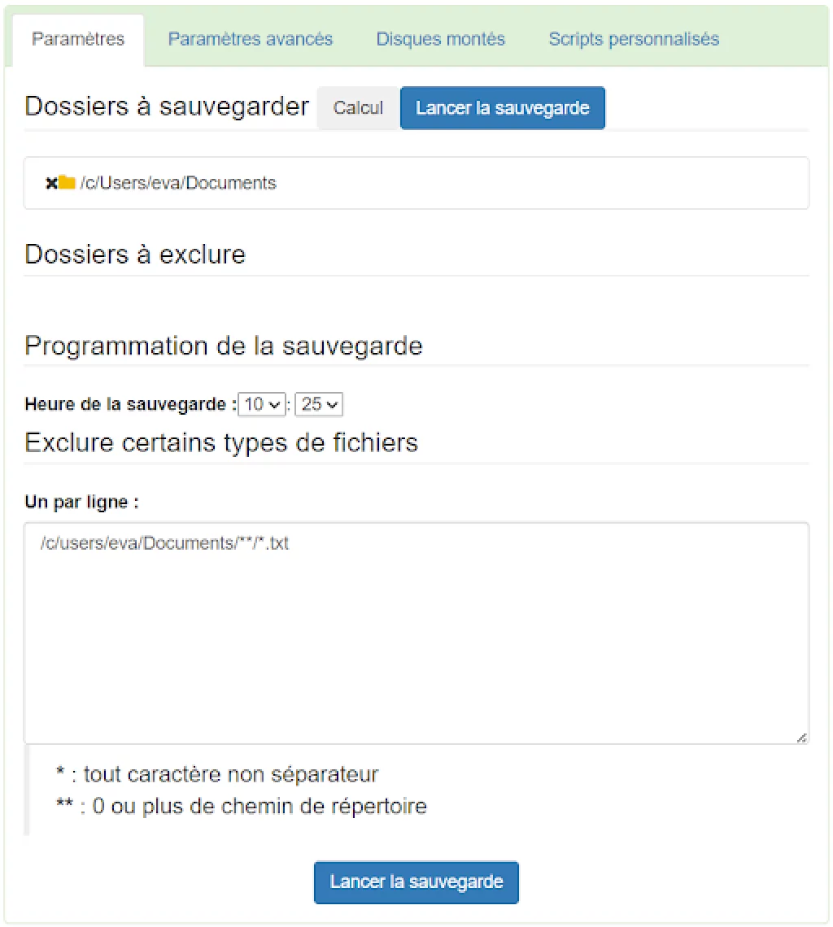Click the Un par ligne label
Viewport: 833px width, 927px height.
82,503
